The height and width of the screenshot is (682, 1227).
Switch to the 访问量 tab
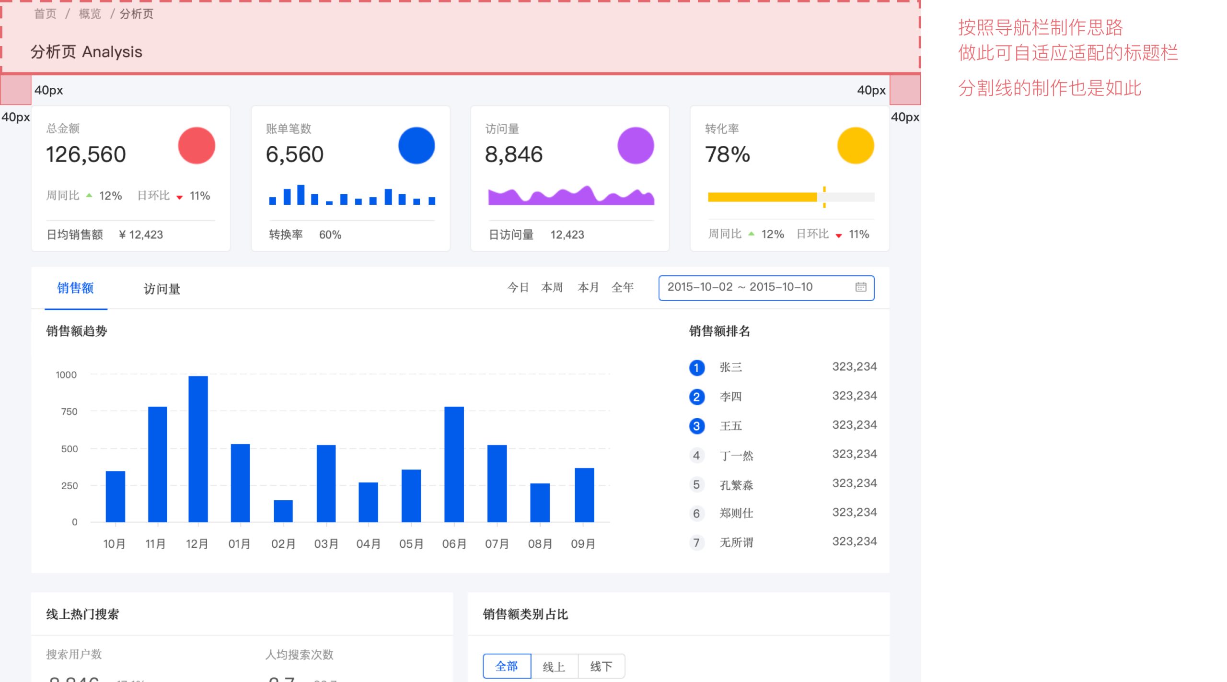click(x=162, y=289)
